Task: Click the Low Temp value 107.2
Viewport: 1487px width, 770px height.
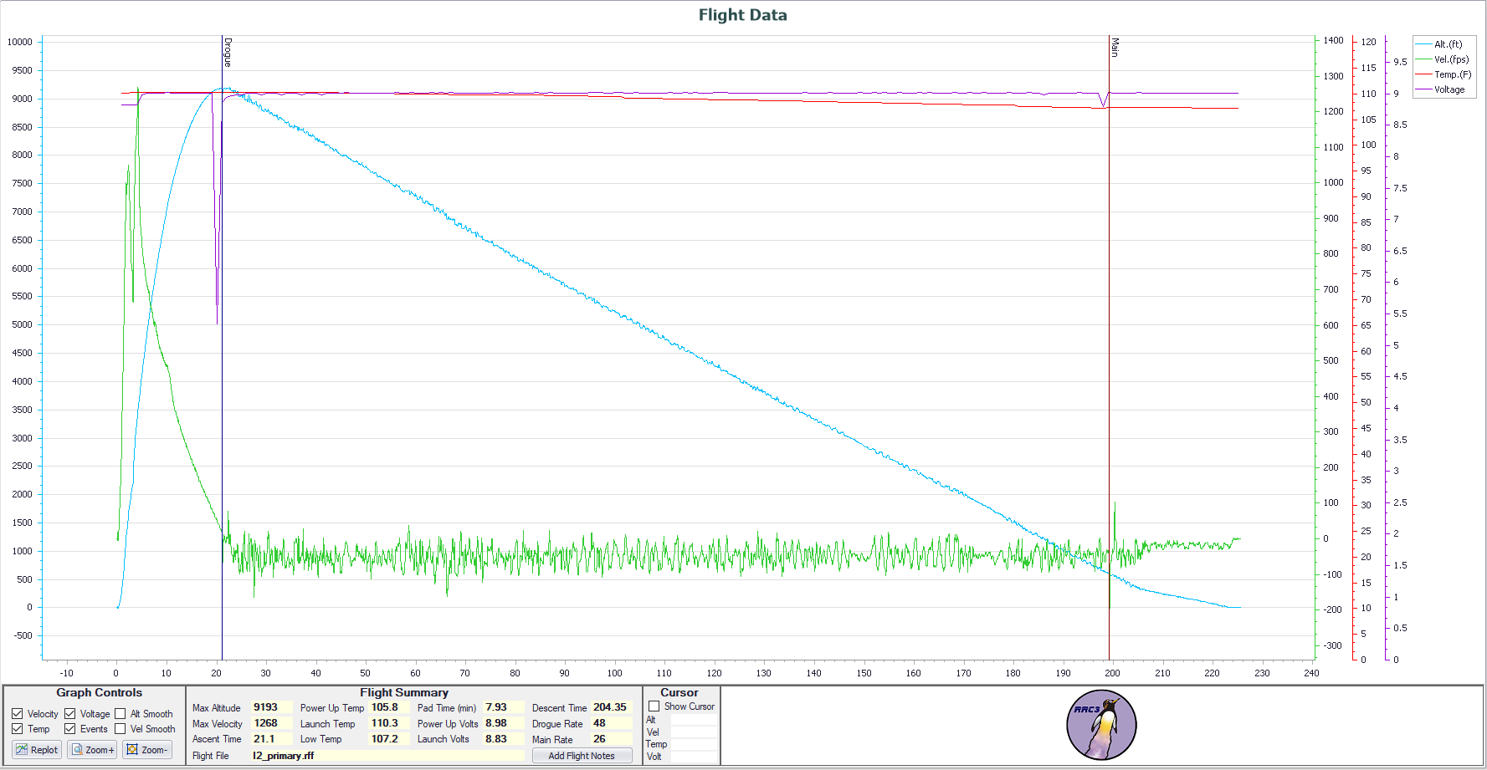Action: pos(389,739)
